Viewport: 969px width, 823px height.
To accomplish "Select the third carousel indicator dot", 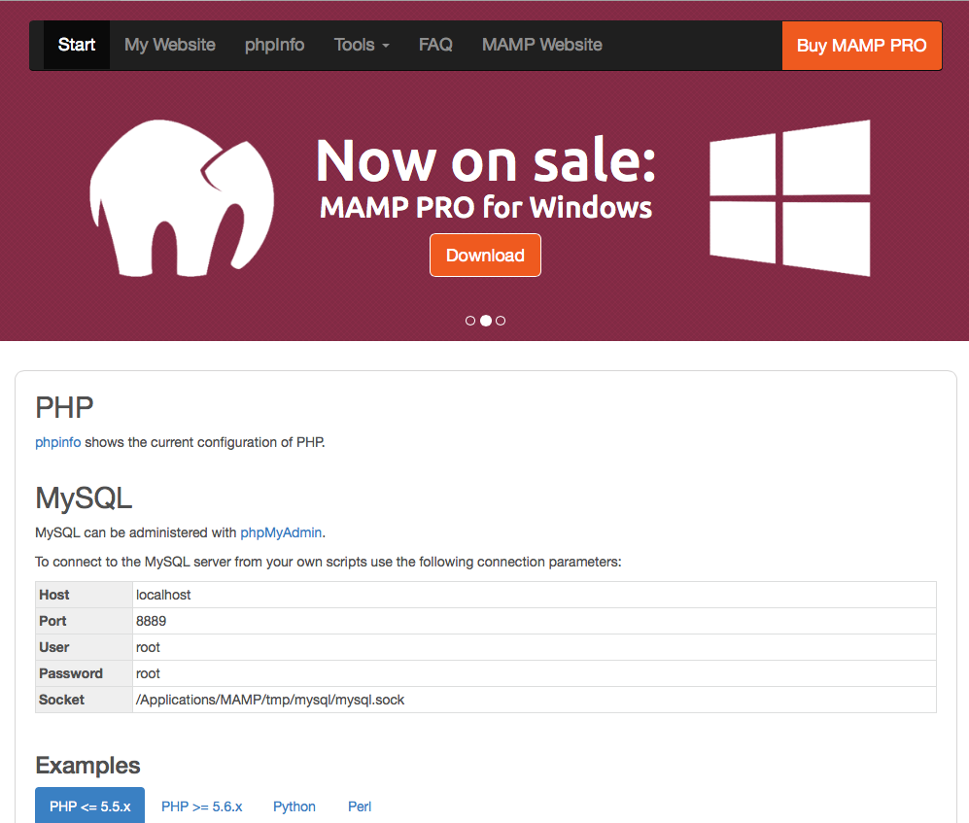I will (501, 321).
